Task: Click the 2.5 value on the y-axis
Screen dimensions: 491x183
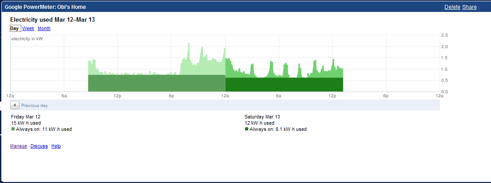Action: 444,35
